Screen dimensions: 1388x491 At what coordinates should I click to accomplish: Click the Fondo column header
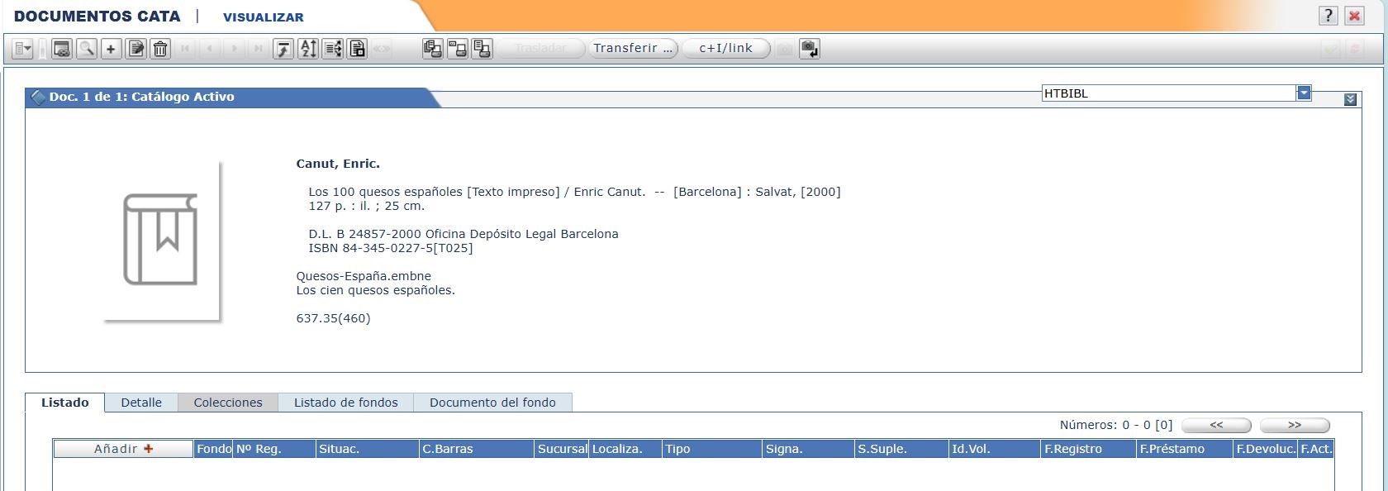214,449
